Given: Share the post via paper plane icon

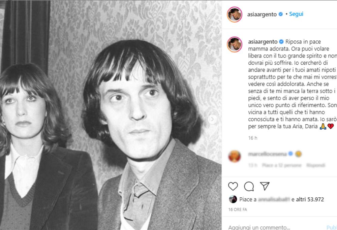Looking at the screenshot, I should (265, 186).
